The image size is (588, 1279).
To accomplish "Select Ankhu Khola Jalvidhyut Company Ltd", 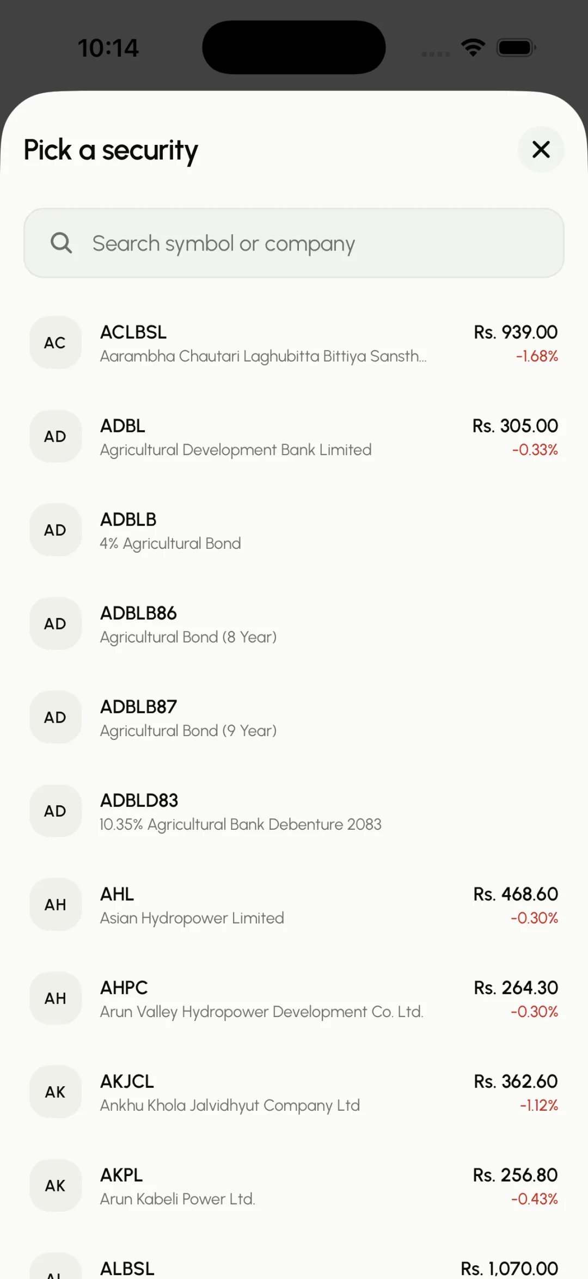I will click(294, 1092).
